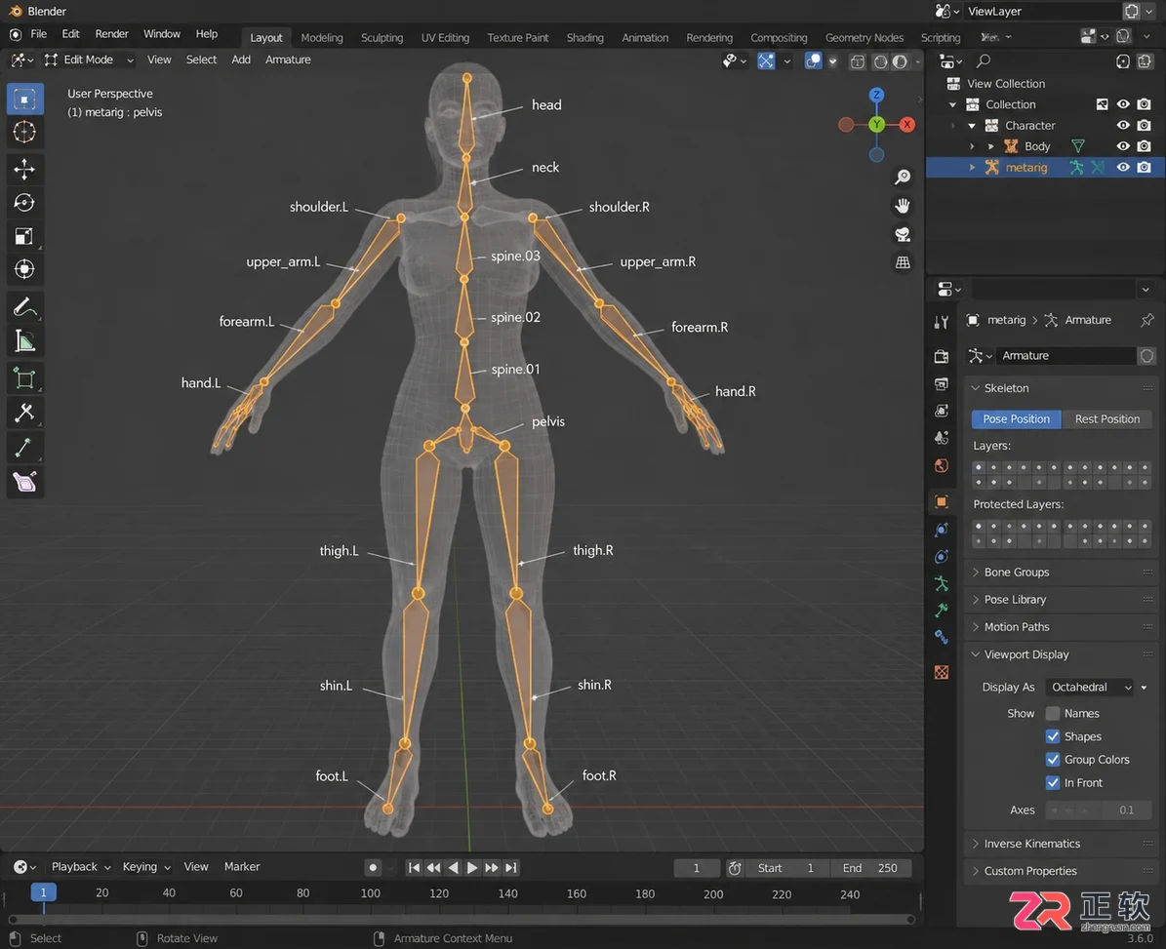The width and height of the screenshot is (1166, 949).
Task: Open the Output properties tab
Action: (x=942, y=384)
